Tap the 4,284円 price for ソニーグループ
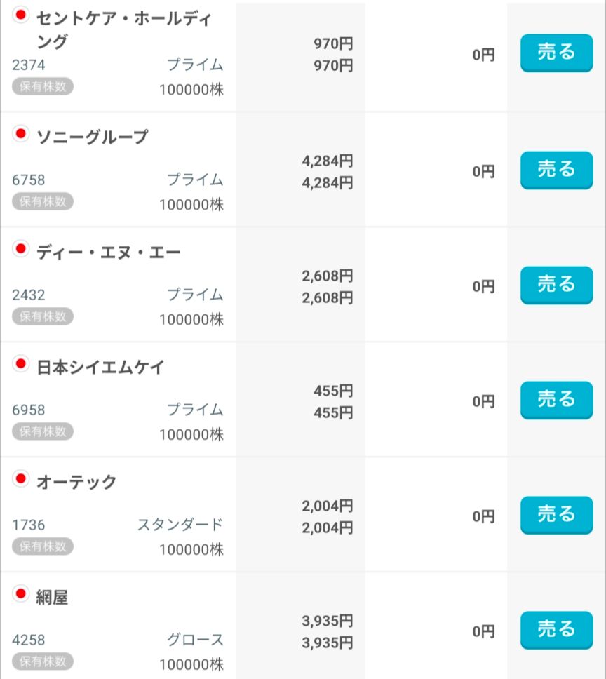 tap(327, 161)
